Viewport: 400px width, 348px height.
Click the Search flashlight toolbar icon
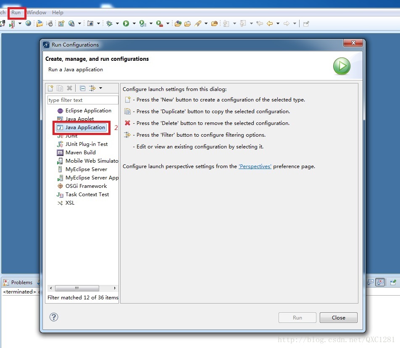point(198,23)
